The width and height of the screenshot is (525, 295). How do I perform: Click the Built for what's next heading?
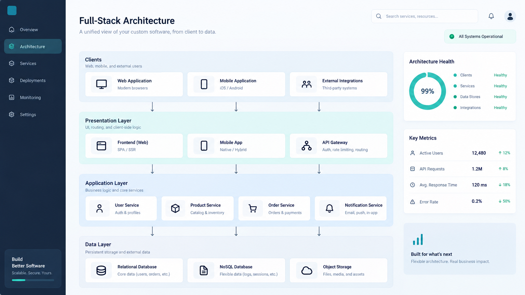pyautogui.click(x=431, y=254)
